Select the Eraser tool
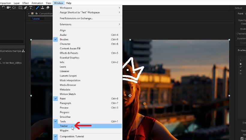 pos(48,8)
